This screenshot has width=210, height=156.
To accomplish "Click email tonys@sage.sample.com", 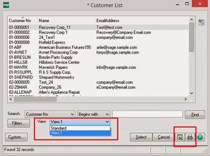I will 118,53.
